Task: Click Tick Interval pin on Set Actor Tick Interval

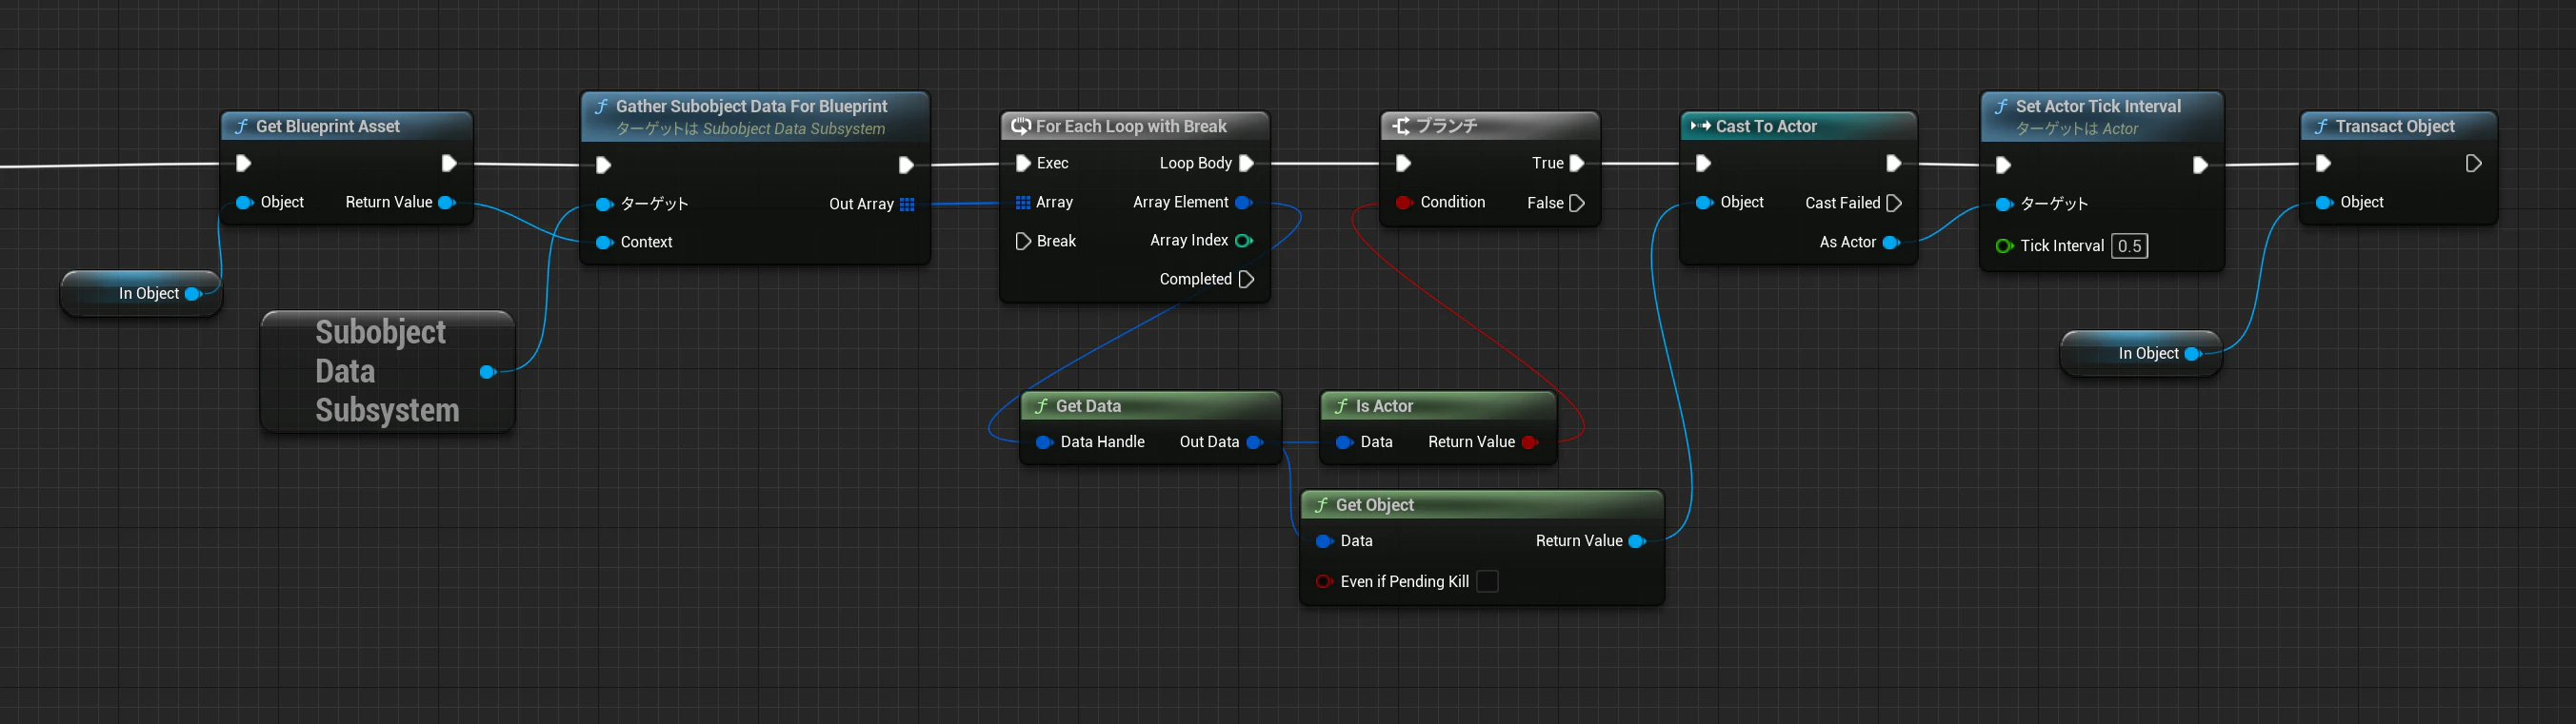Action: [2004, 246]
